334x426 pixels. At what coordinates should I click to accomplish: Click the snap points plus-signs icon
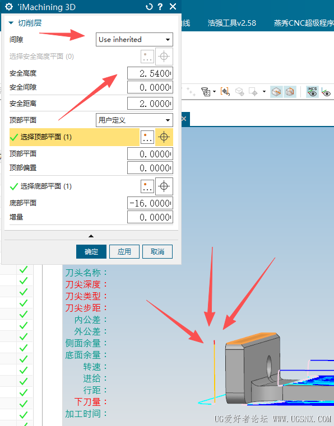click(x=191, y=92)
